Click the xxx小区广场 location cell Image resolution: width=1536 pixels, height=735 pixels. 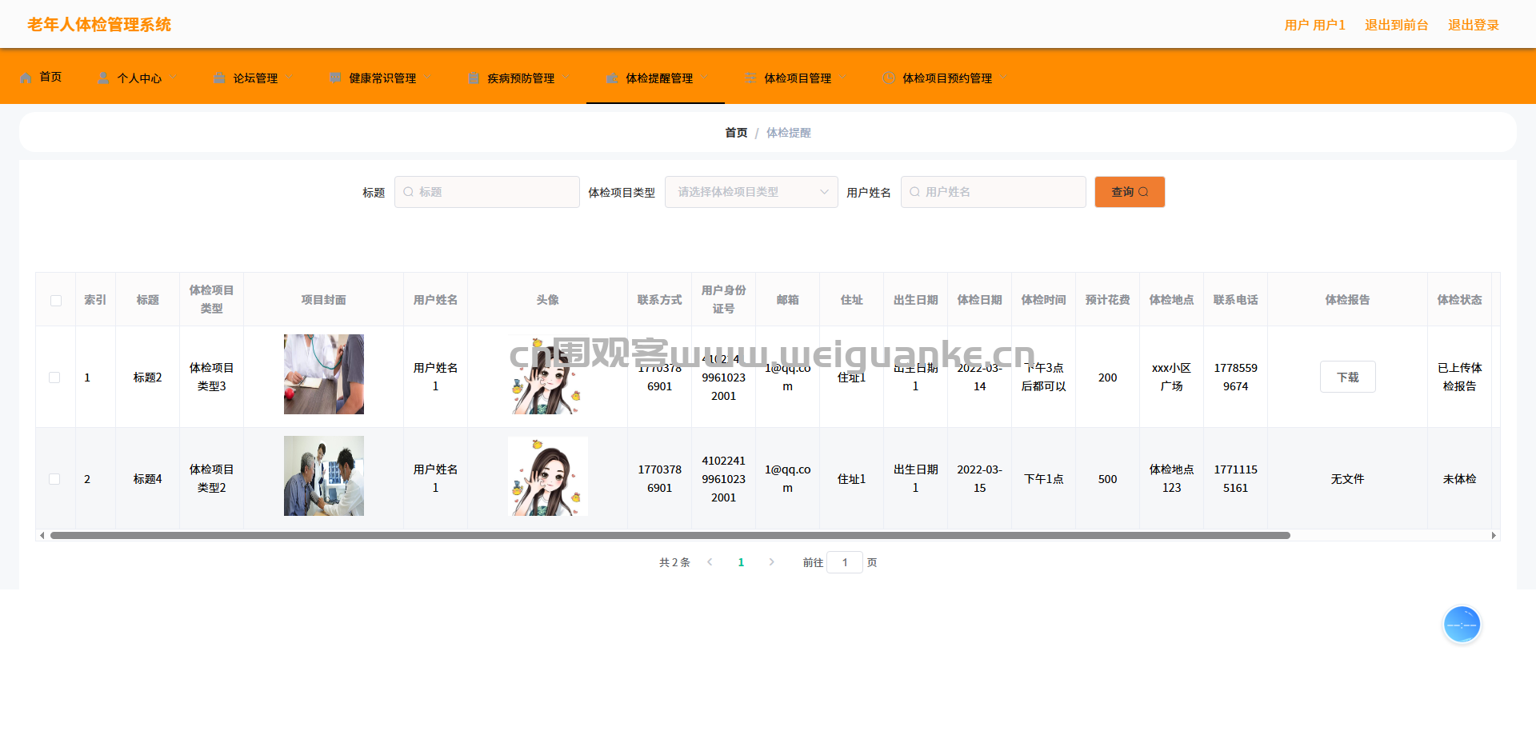(1171, 377)
